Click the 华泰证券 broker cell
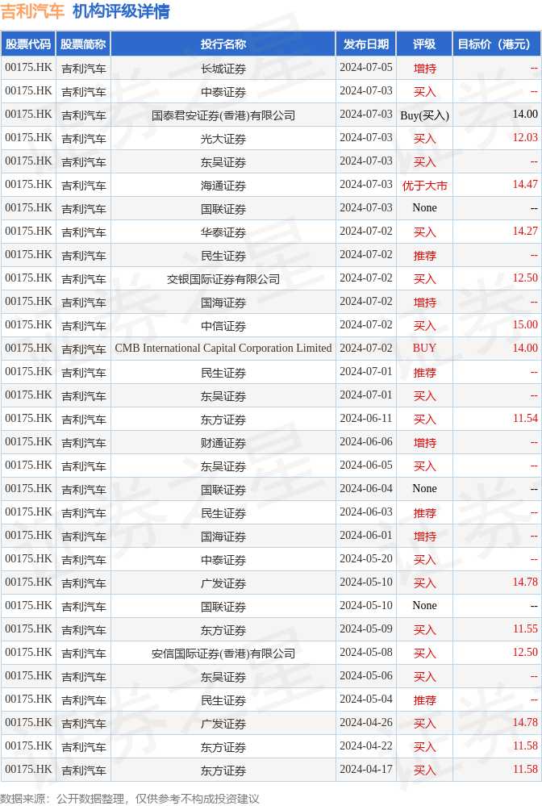542x806 pixels. click(223, 232)
